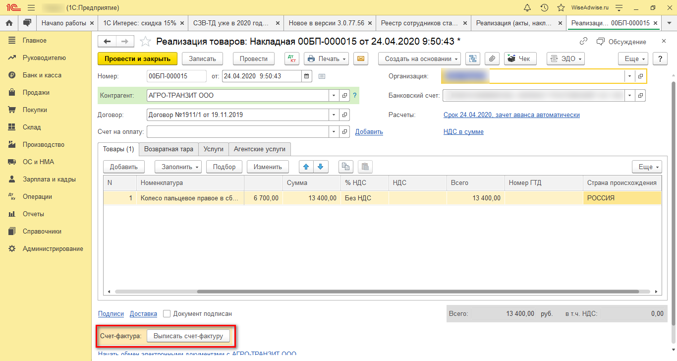Expand the Организация dropdown arrow
The width and height of the screenshot is (677, 361).
click(629, 76)
